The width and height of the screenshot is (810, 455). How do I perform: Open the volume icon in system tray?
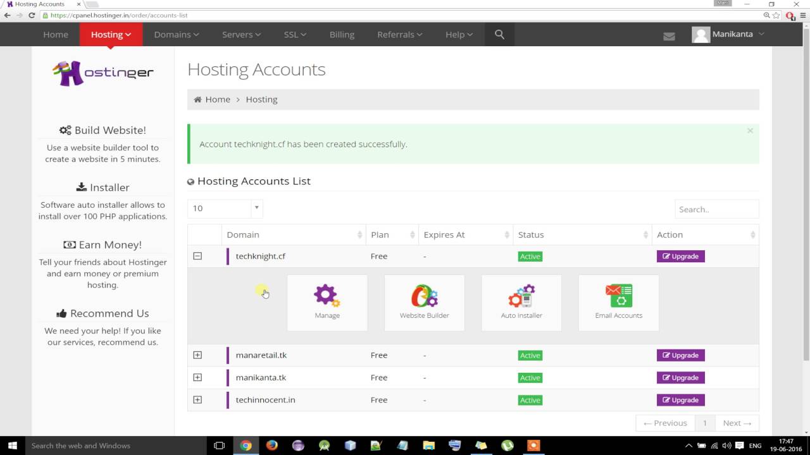(x=726, y=446)
